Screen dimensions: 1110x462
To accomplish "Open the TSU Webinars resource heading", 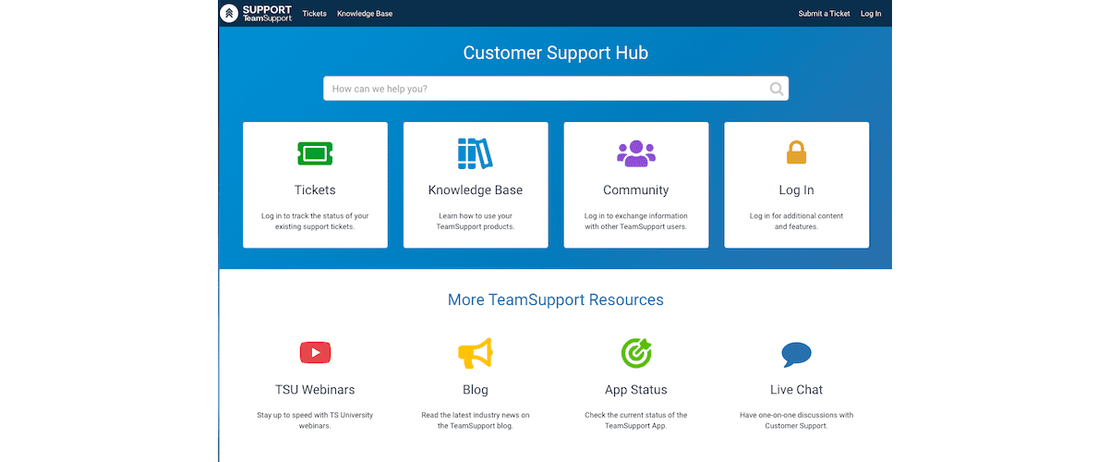I will point(315,390).
